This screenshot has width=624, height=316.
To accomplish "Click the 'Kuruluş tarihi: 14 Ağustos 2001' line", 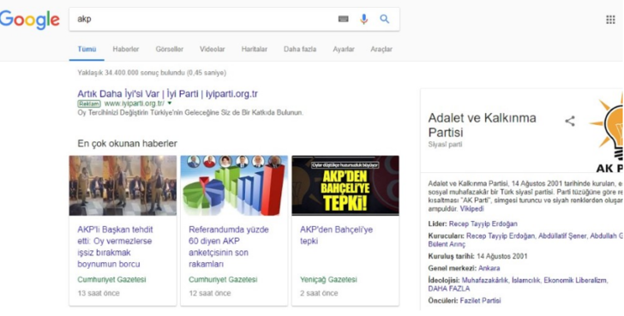I will pos(477,256).
